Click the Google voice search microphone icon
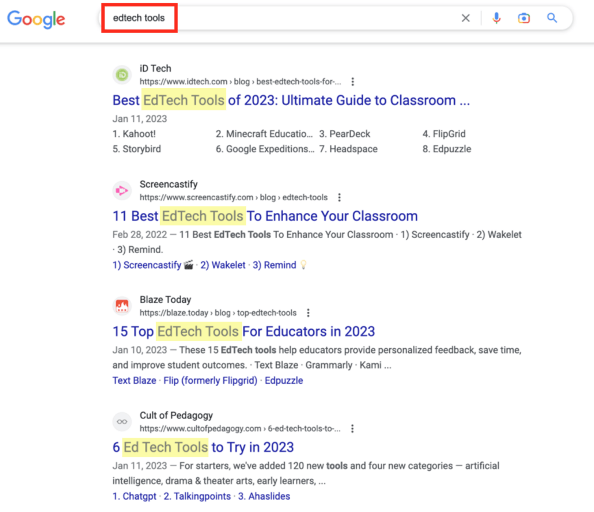Image resolution: width=594 pixels, height=512 pixels. point(497,18)
